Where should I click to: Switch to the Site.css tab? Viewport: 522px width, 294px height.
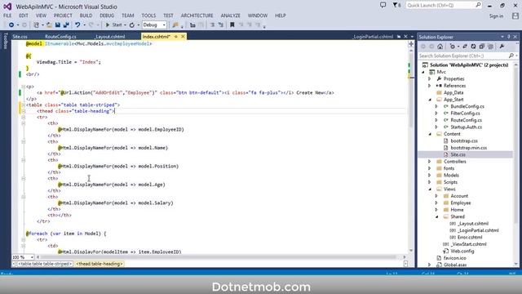click(20, 37)
